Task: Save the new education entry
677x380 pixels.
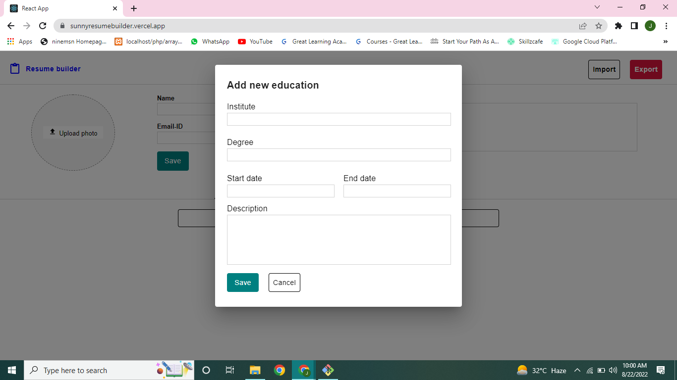Action: pos(242,283)
